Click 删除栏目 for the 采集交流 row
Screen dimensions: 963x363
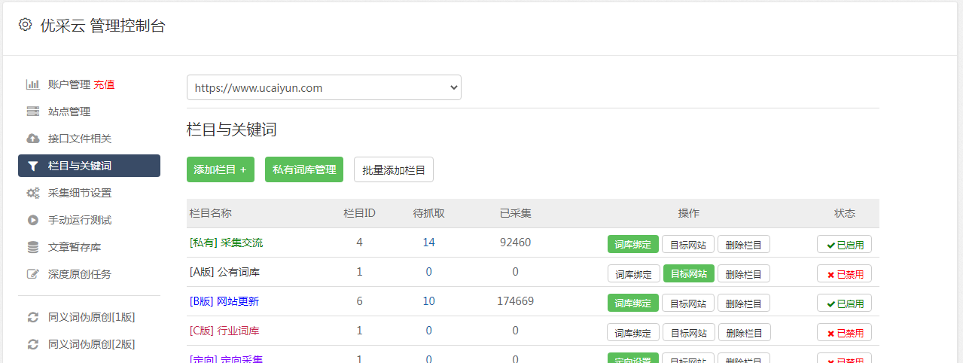pyautogui.click(x=744, y=243)
